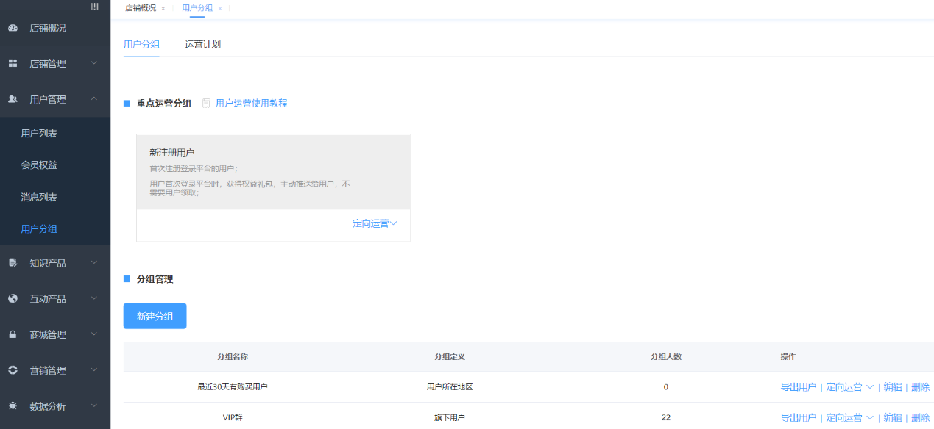Click the 店铺管理 grid icon
This screenshot has width=934, height=429.
click(x=13, y=64)
